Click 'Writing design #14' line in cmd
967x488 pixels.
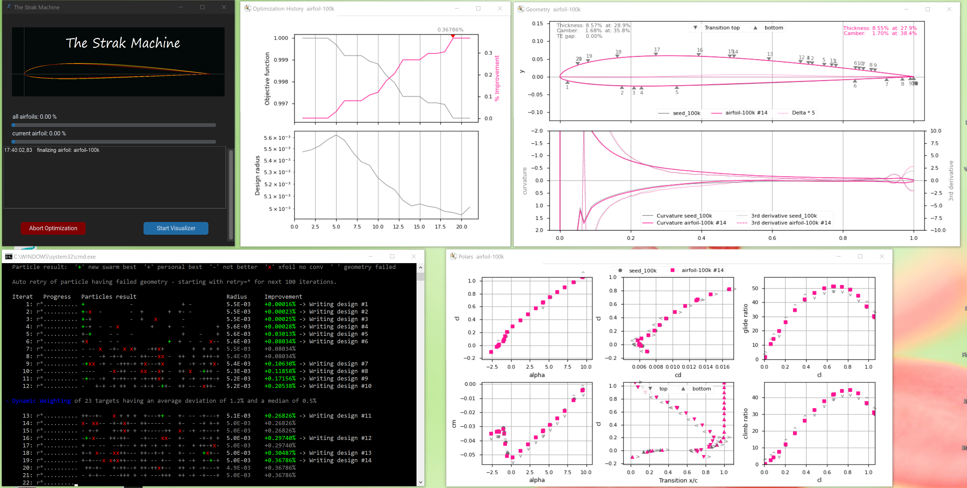[340, 460]
